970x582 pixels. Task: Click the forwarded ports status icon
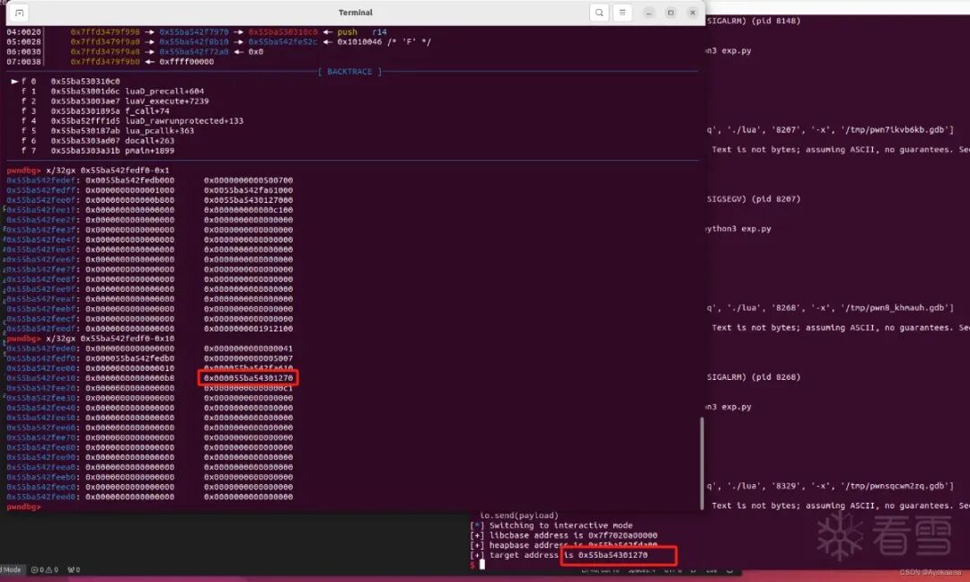pyautogui.click(x=74, y=569)
